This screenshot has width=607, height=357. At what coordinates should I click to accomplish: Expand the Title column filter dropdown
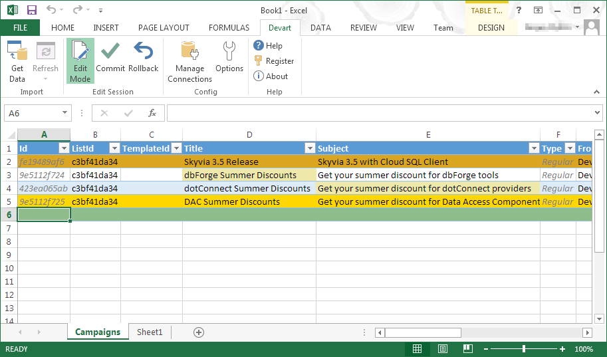tap(309, 148)
